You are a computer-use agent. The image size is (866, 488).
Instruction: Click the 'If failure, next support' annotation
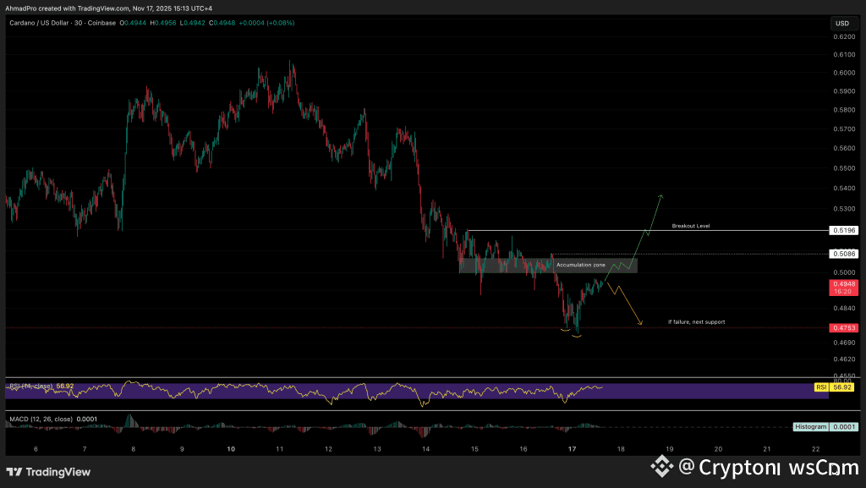(695, 321)
